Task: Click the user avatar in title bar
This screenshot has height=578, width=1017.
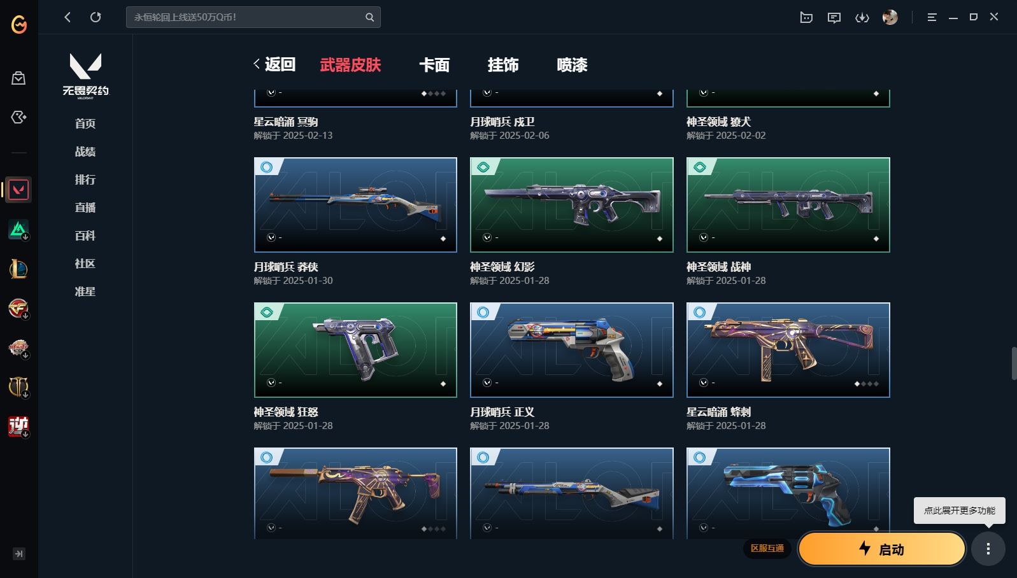Action: [890, 17]
